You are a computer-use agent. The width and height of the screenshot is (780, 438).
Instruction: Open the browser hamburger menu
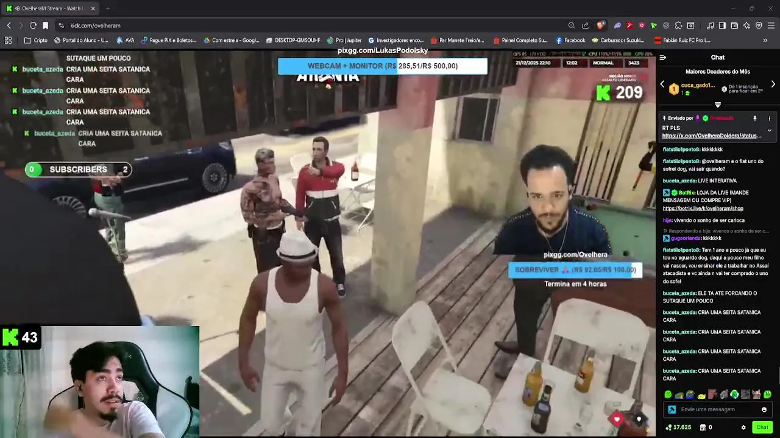pos(771,26)
